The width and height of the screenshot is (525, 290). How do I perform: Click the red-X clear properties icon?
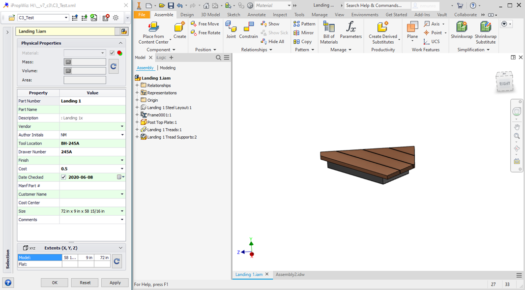pos(106,18)
